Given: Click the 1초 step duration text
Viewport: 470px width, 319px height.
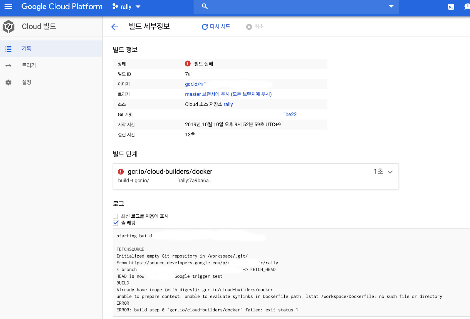Looking at the screenshot, I should [378, 172].
